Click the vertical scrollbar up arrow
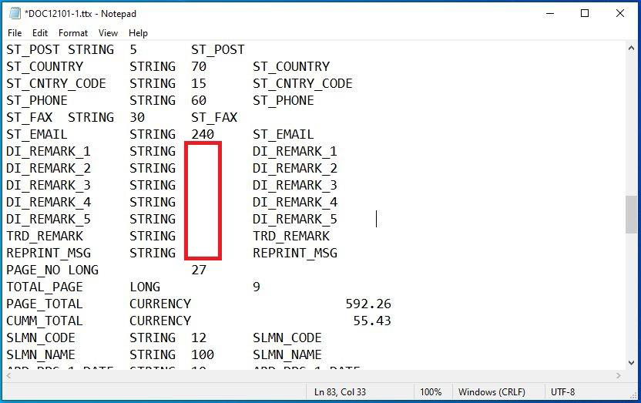Screen dimensions: 641x403 tap(631, 49)
